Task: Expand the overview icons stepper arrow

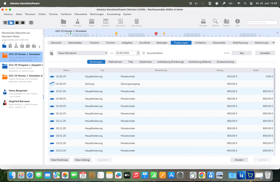Action: point(39,47)
